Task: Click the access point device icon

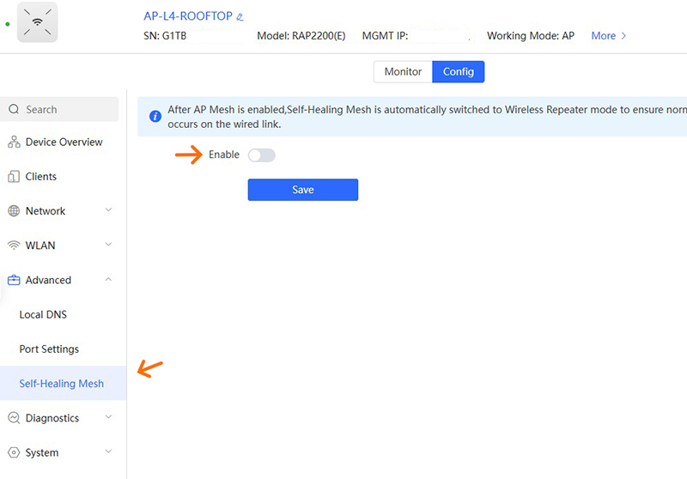Action: click(37, 23)
